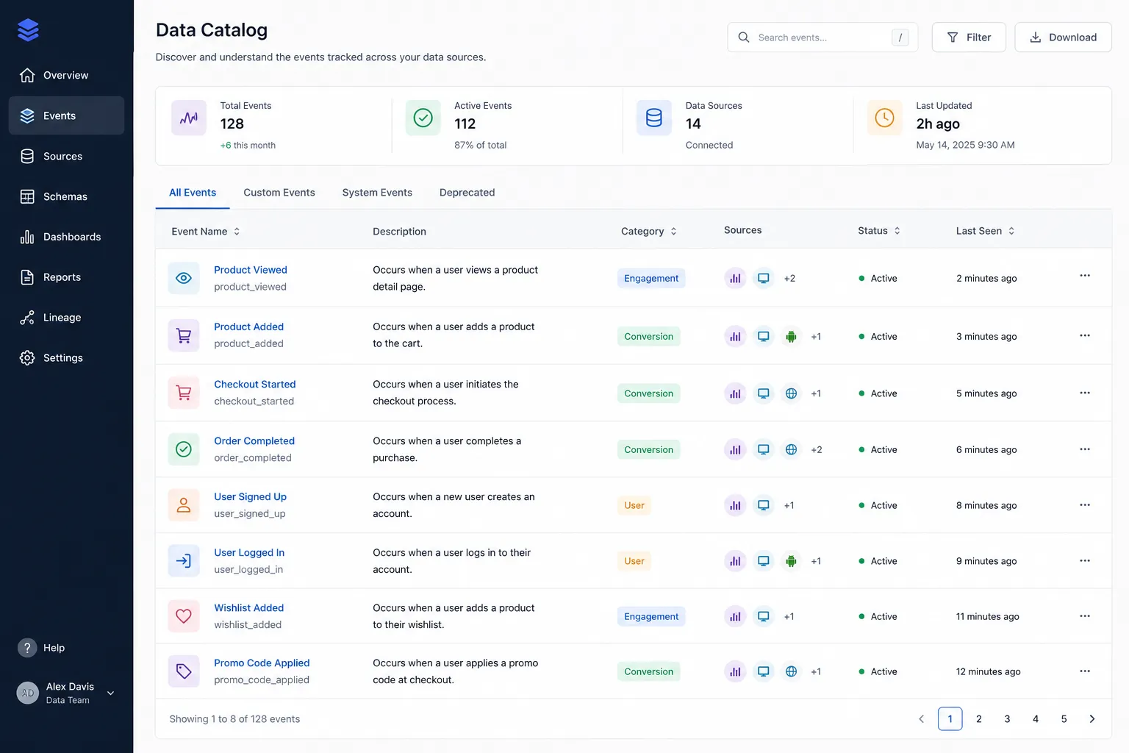The width and height of the screenshot is (1129, 753).
Task: Open the Filter options
Action: click(969, 38)
